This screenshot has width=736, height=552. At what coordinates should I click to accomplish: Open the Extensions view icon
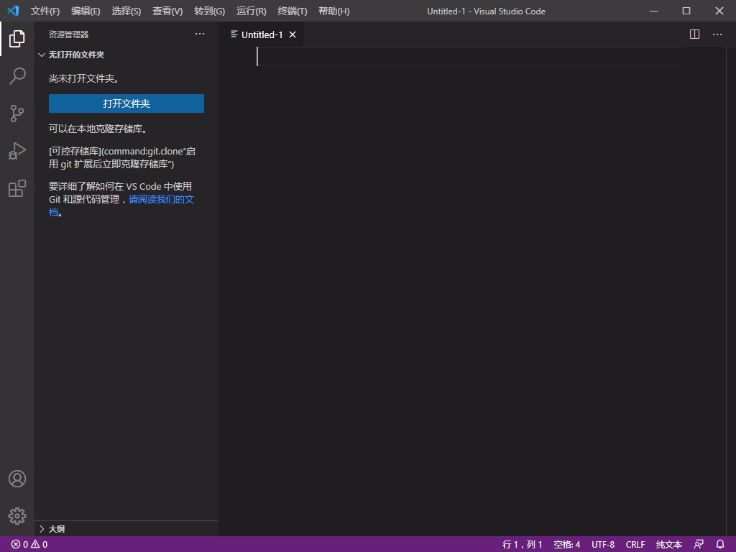[17, 188]
